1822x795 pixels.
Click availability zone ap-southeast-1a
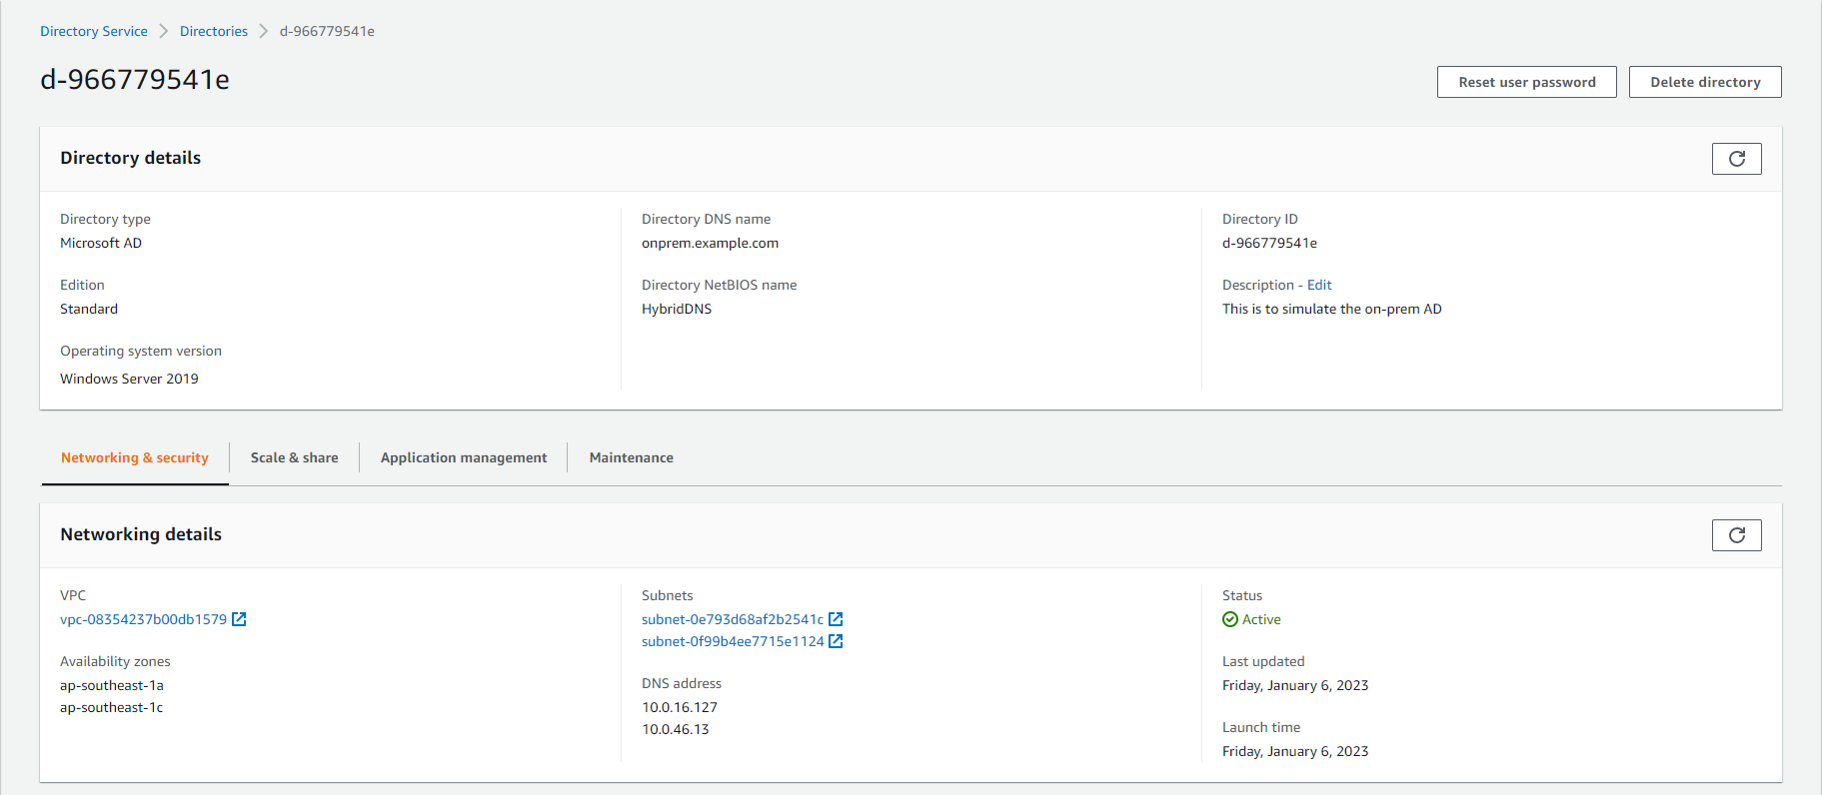tap(112, 685)
